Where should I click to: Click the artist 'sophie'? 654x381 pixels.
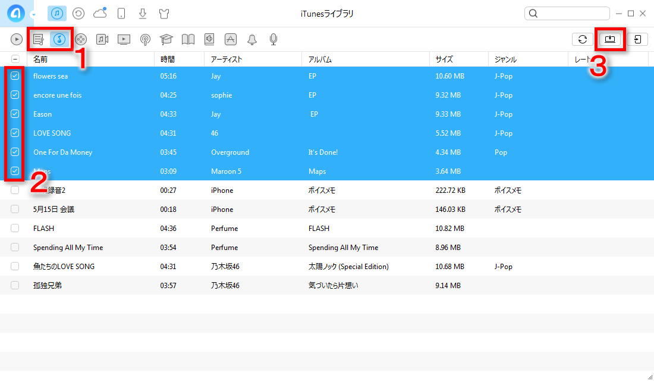click(x=222, y=95)
